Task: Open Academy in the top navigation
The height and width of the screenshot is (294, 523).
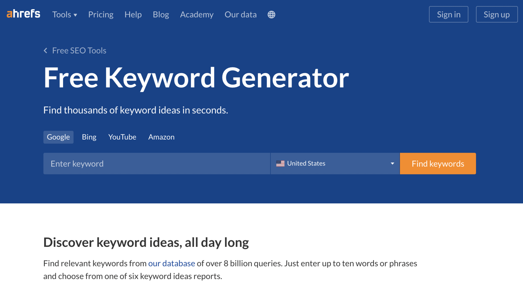Action: click(x=197, y=15)
